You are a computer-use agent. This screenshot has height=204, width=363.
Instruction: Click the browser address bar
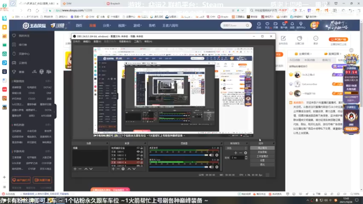click(143, 10)
